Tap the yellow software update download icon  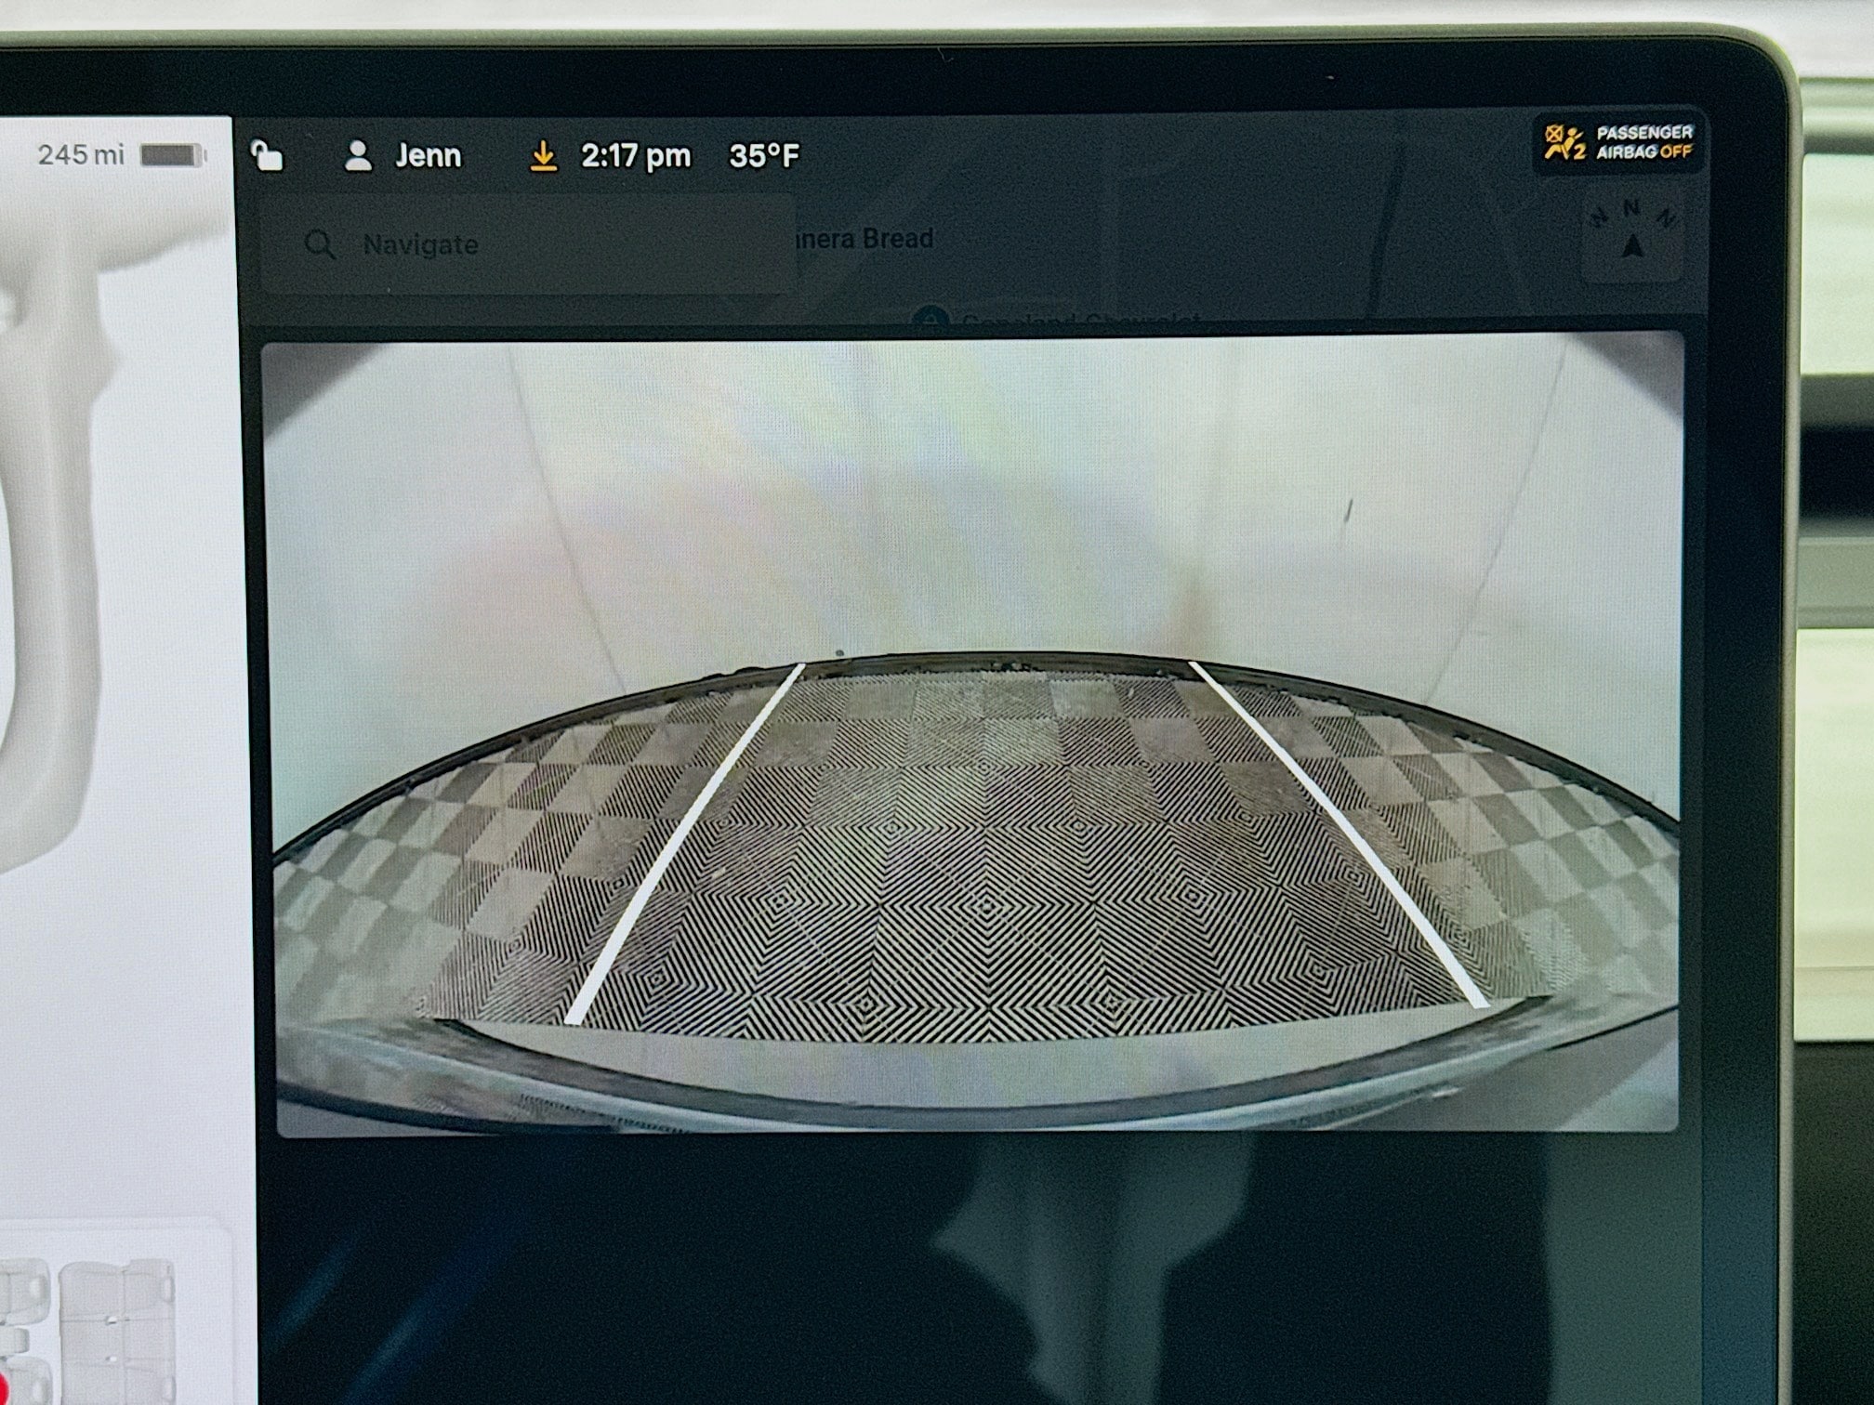543,156
